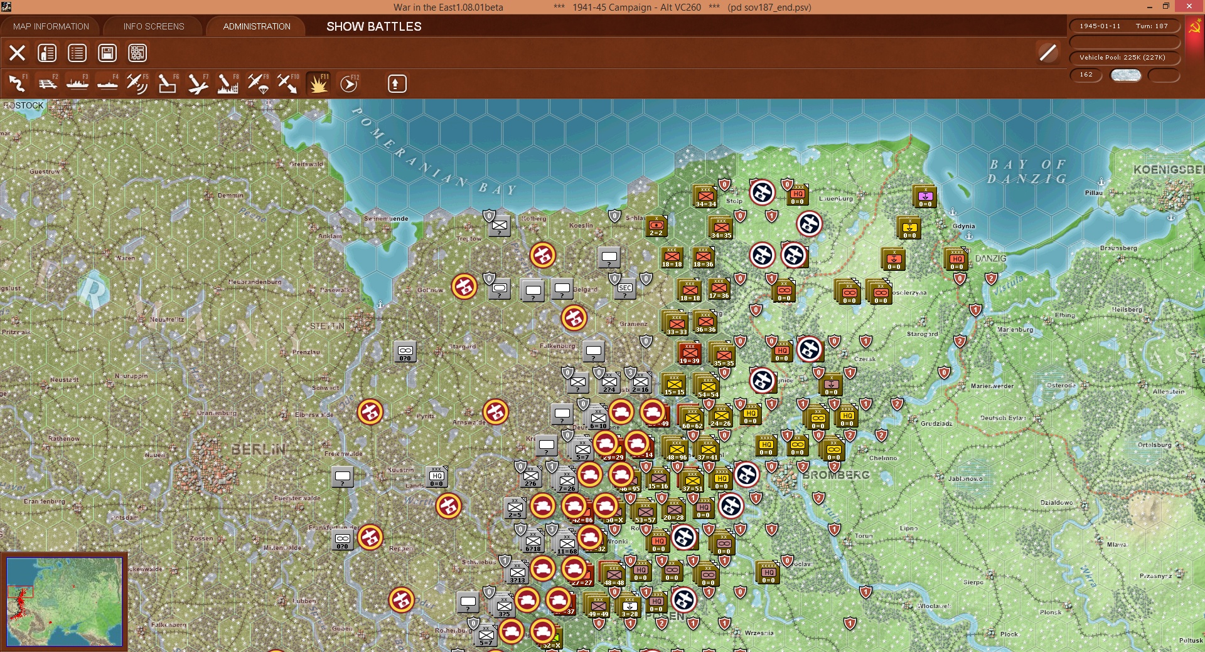The height and width of the screenshot is (652, 1205).
Task: Select the white HQ counter near Kuestrin
Action: pos(437,477)
